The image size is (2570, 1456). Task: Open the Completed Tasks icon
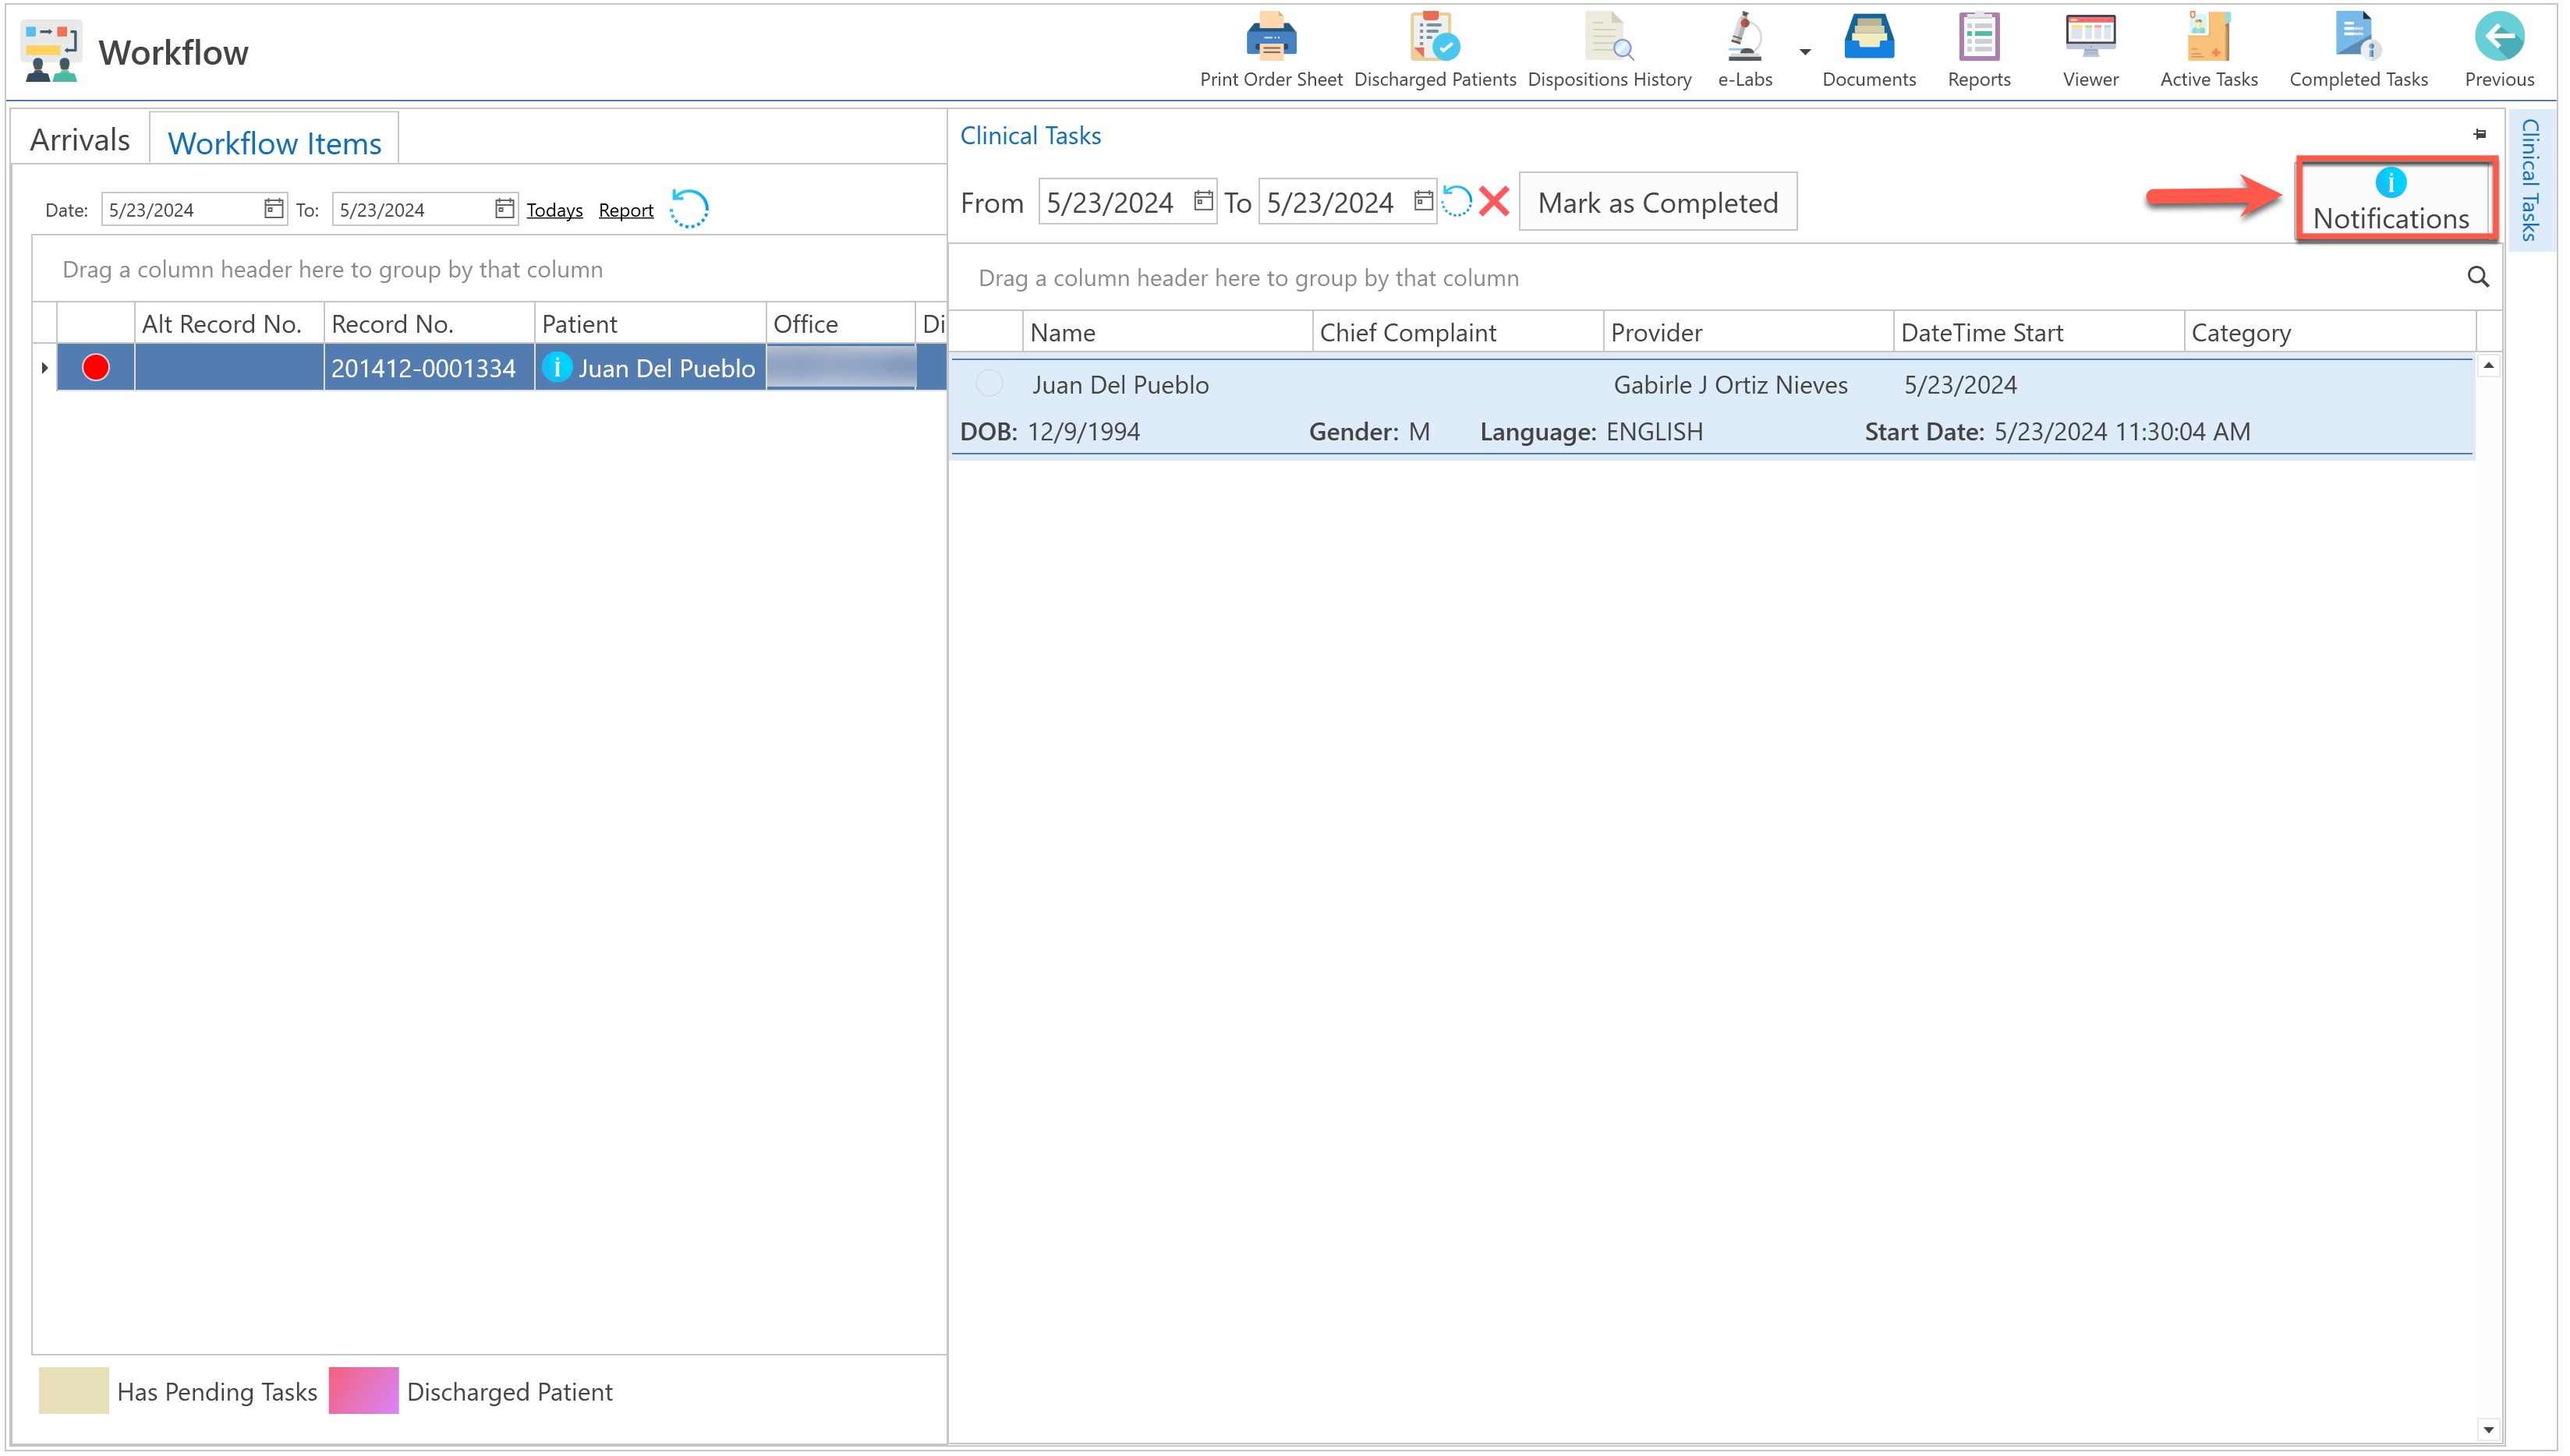point(2357,38)
